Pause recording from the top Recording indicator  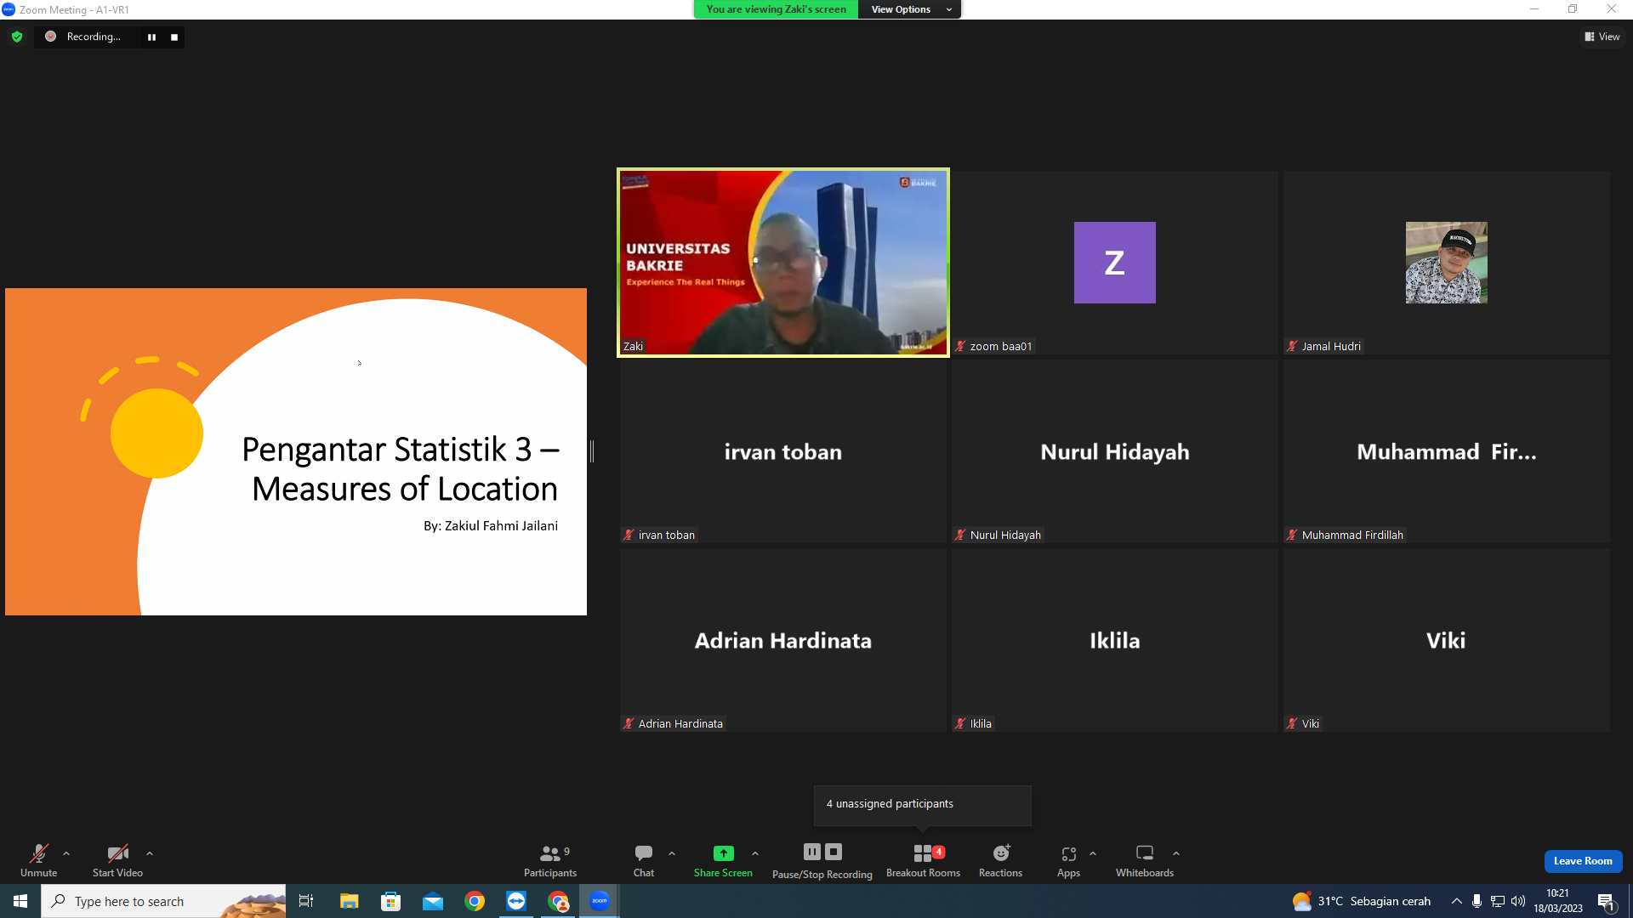coord(151,37)
